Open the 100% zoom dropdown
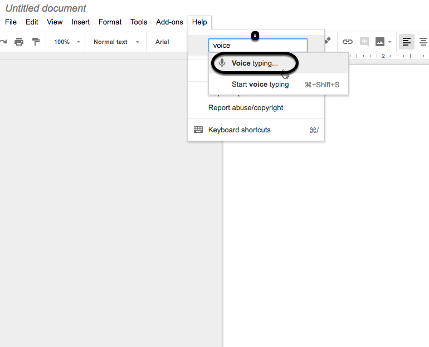Image resolution: width=429 pixels, height=347 pixels. point(67,42)
